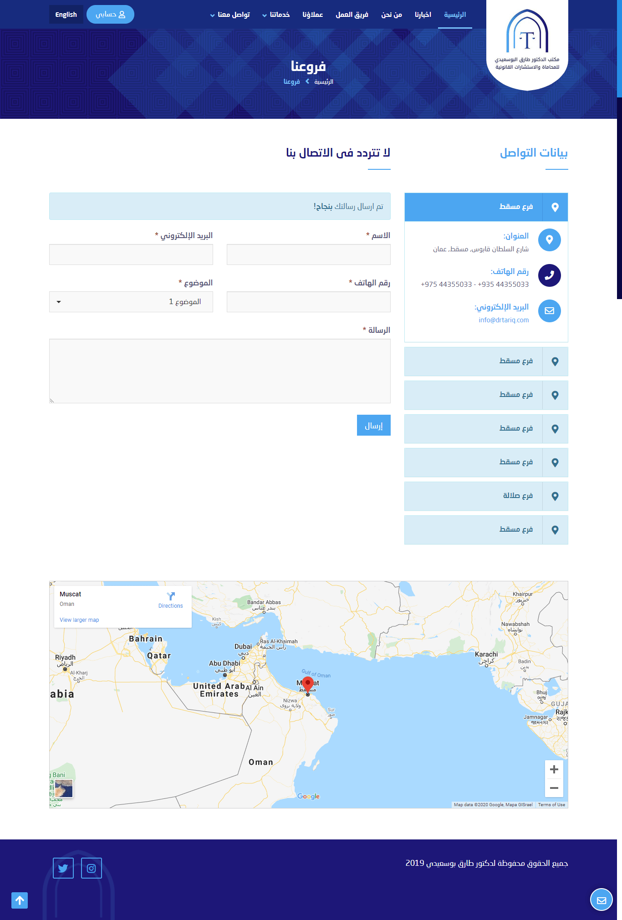
Task: Expand the خدماتنا menu dropdown
Action: click(x=276, y=15)
